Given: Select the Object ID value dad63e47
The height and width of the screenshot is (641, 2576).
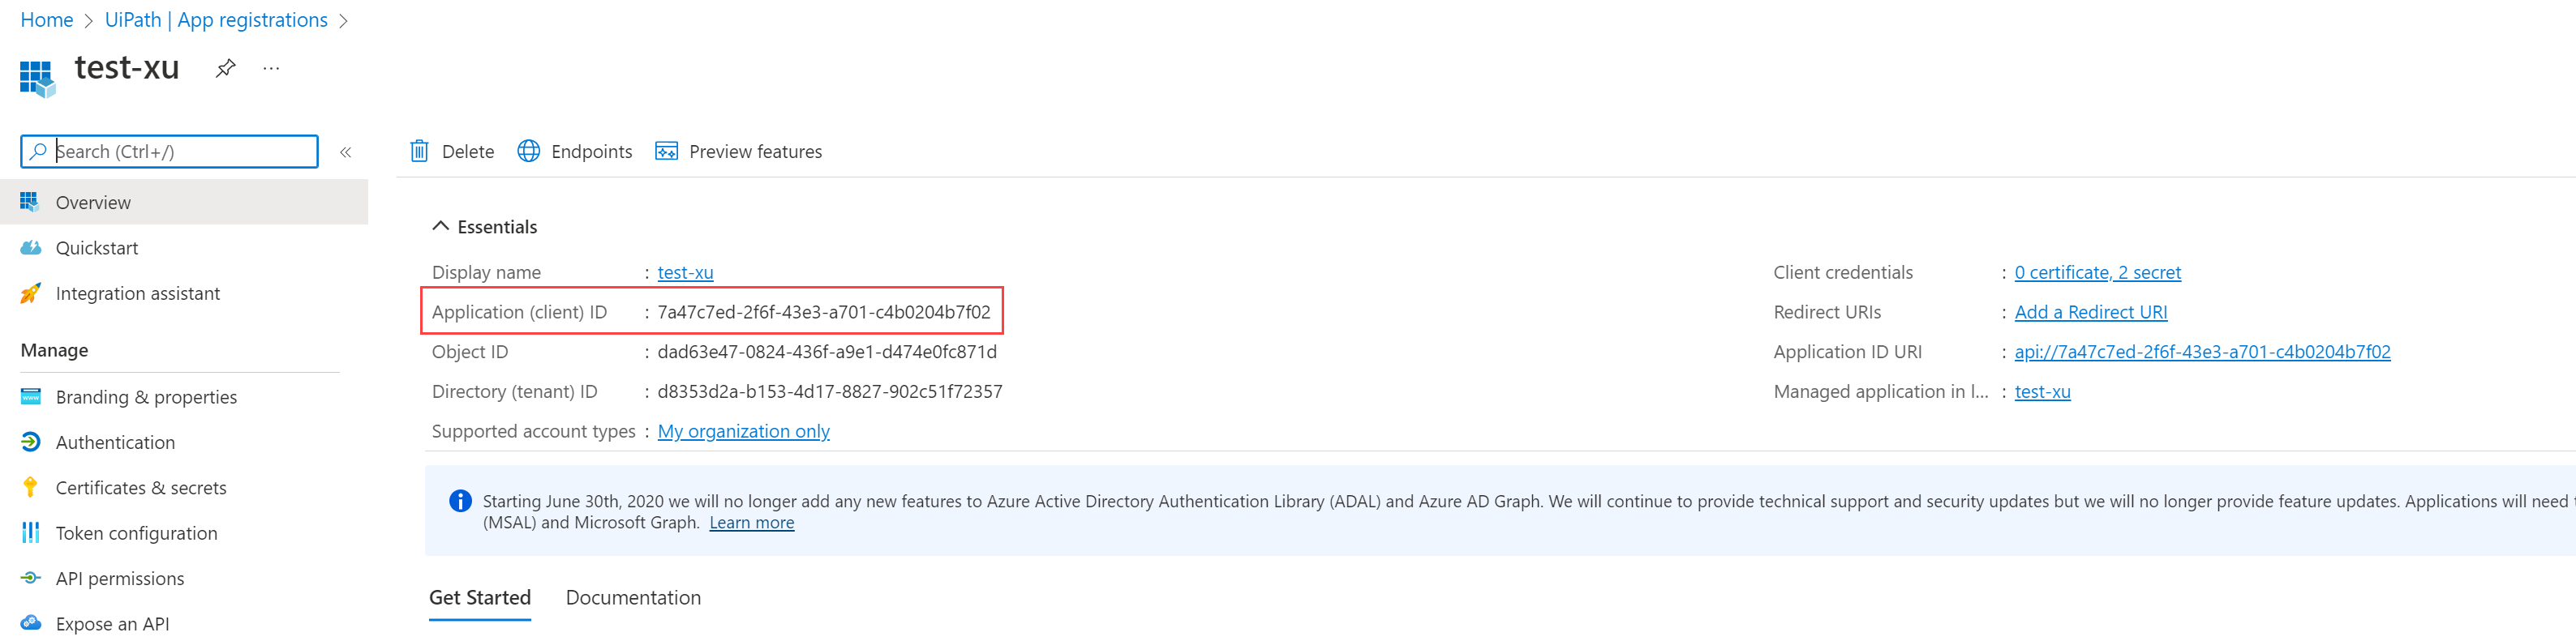Looking at the screenshot, I should click(x=826, y=352).
